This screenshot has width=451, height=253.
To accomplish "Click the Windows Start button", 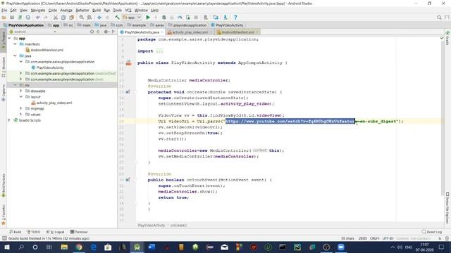I will pyautogui.click(x=6, y=247).
